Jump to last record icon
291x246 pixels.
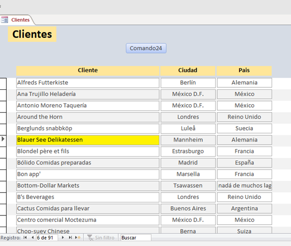(70, 238)
